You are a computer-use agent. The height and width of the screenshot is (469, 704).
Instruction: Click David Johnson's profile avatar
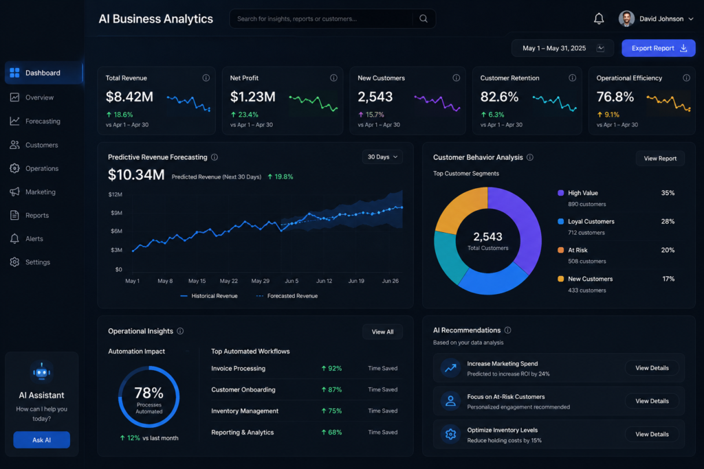coord(626,19)
